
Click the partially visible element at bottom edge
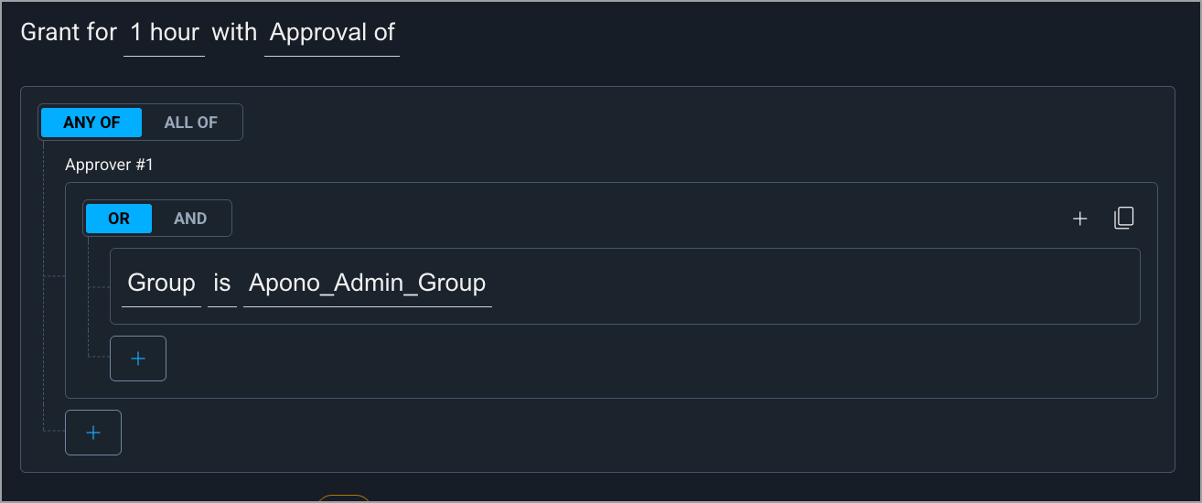click(344, 498)
